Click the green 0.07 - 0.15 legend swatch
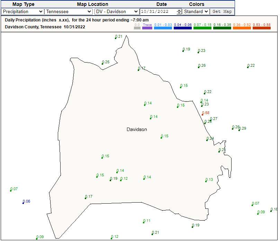 pos(202,28)
